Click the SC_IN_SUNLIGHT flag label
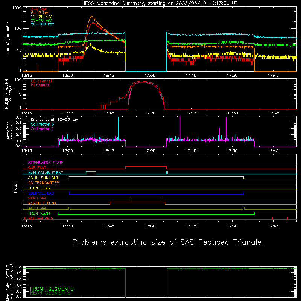 click(43, 178)
